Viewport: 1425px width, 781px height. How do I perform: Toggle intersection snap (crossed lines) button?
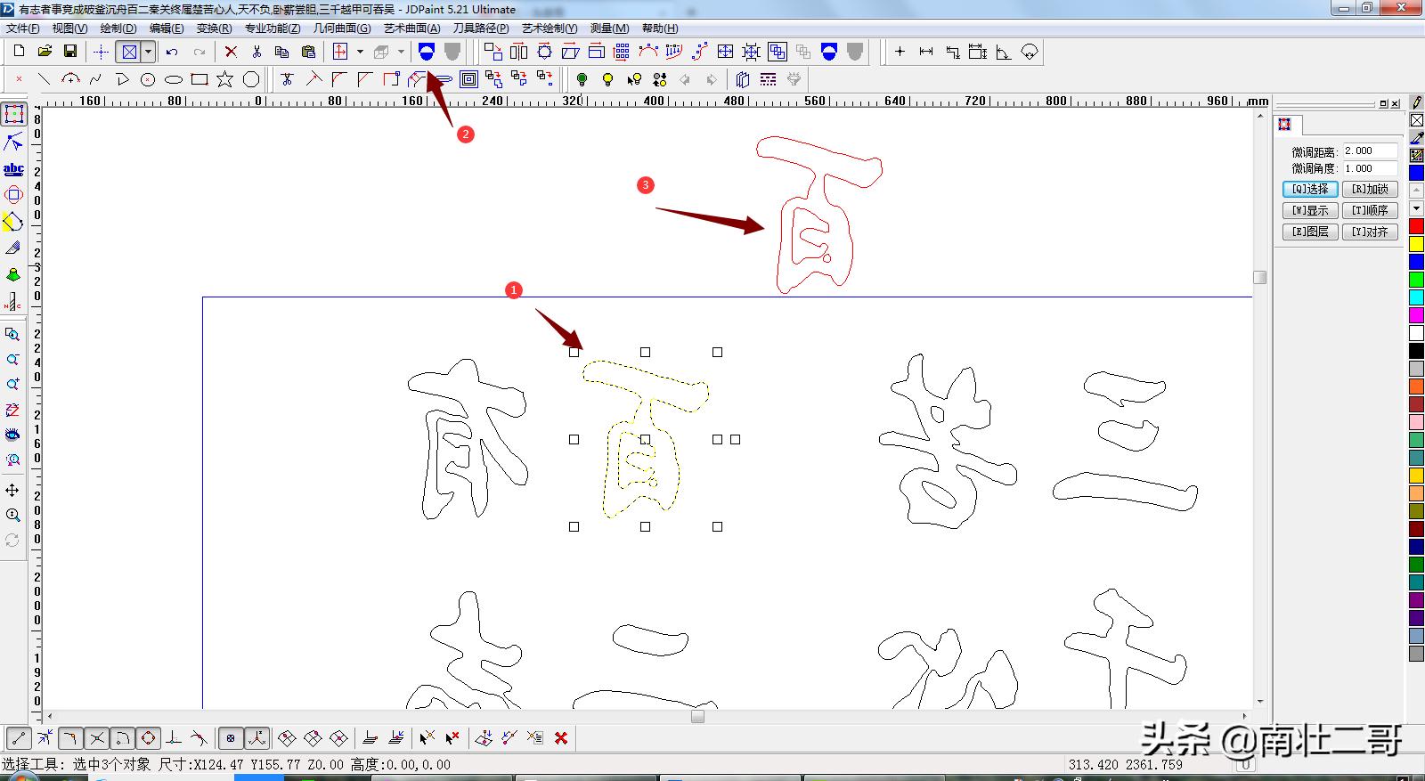(x=96, y=737)
